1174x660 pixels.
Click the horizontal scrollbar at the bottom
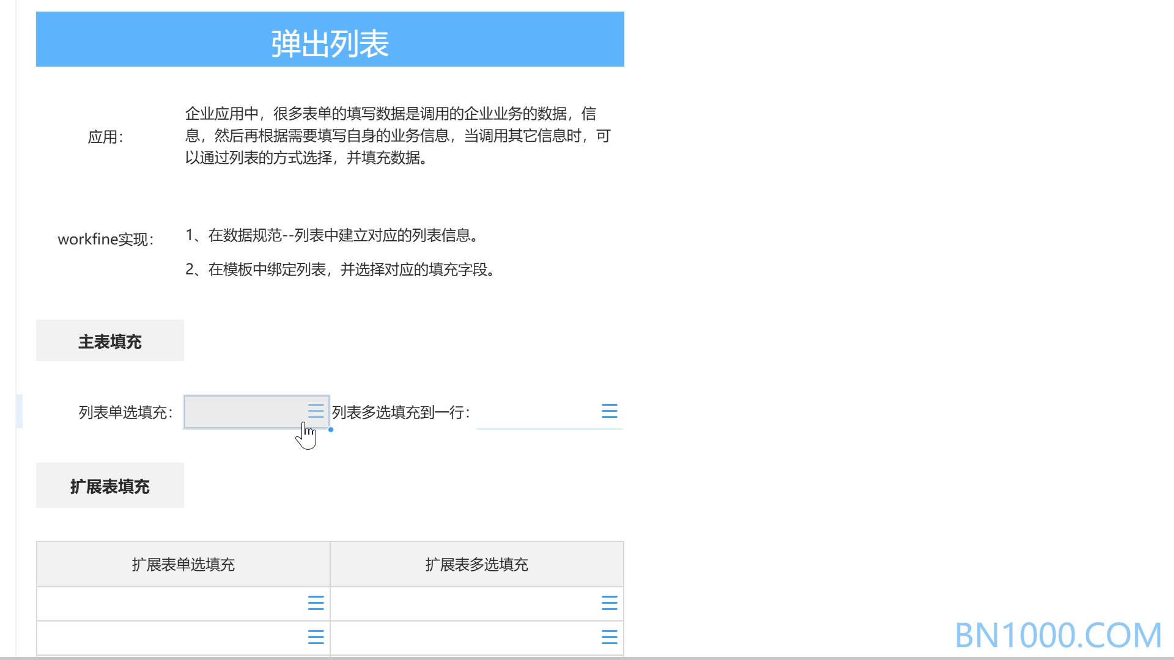coord(587,658)
